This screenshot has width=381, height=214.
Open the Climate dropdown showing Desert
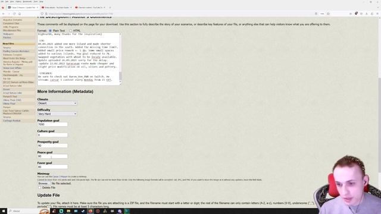tap(57, 103)
